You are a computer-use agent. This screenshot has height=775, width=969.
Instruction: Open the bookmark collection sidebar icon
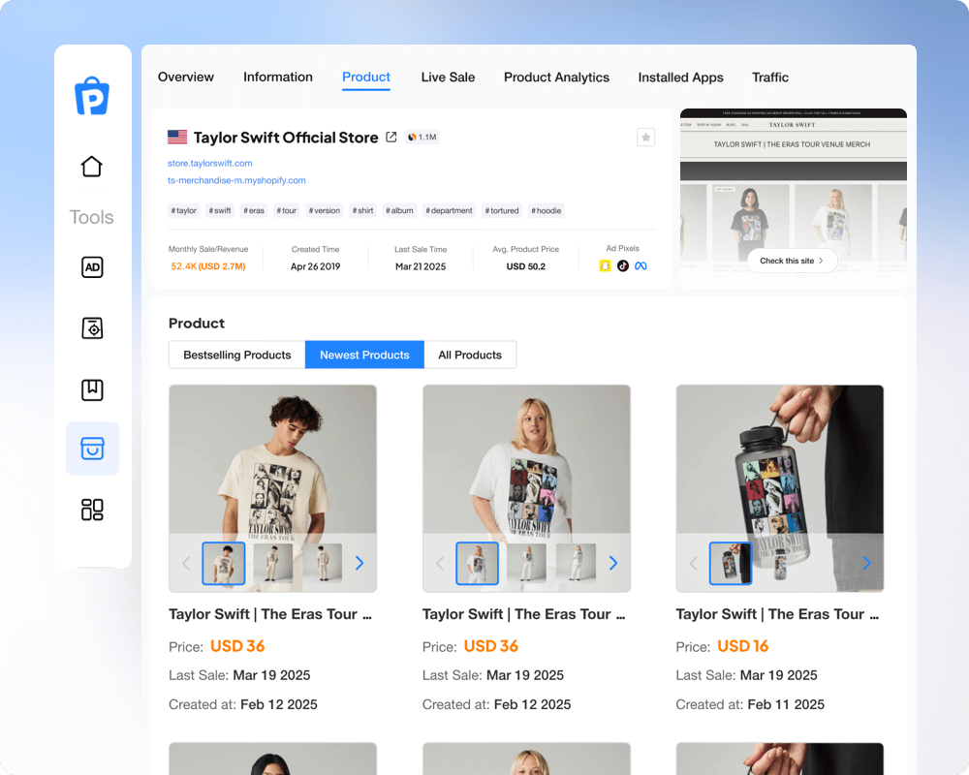point(92,390)
